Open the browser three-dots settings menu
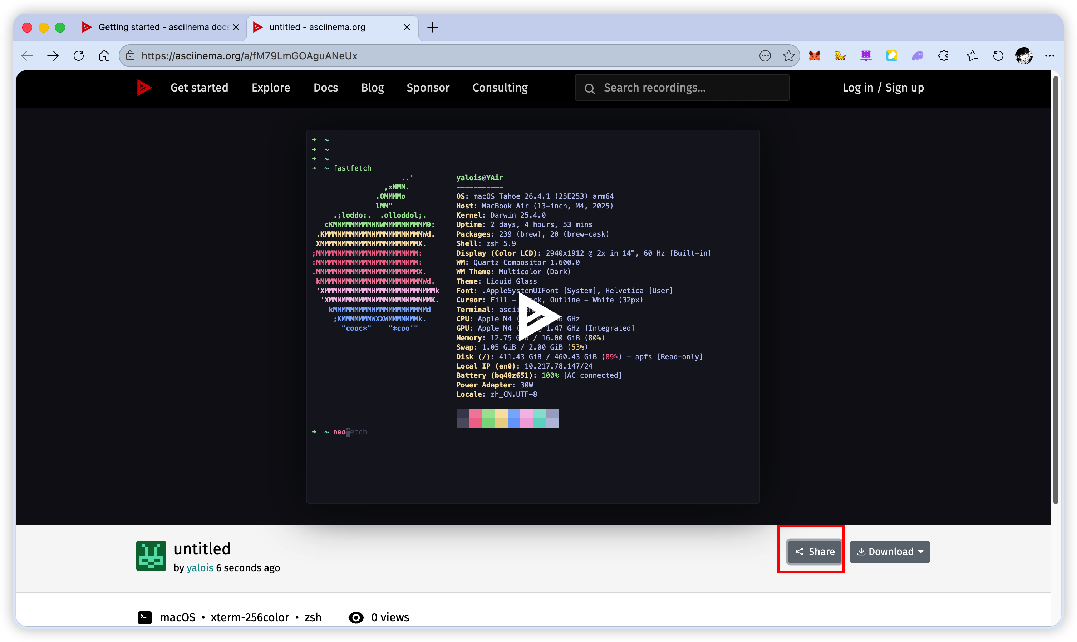Viewport: 1077px width, 642px height. [x=1049, y=56]
